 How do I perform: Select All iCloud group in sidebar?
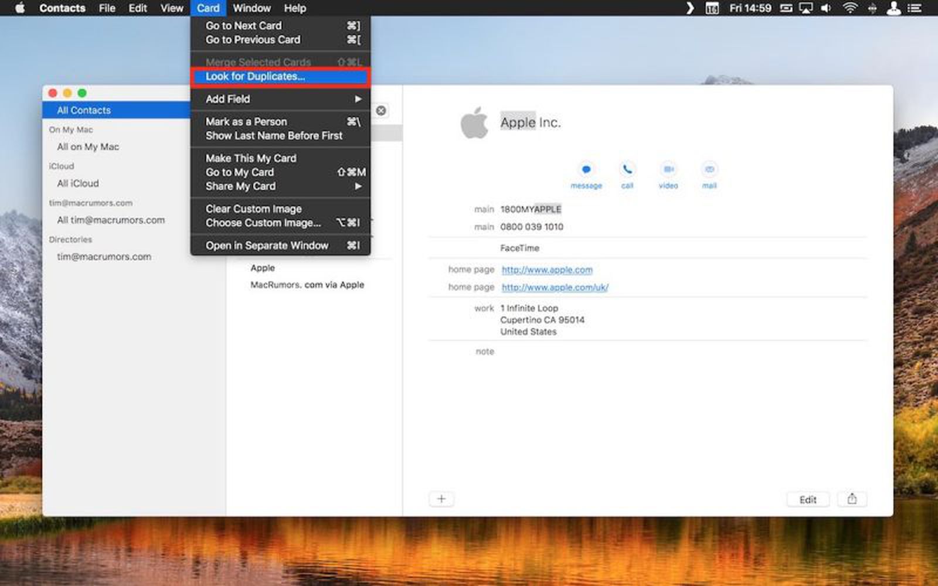pos(78,183)
